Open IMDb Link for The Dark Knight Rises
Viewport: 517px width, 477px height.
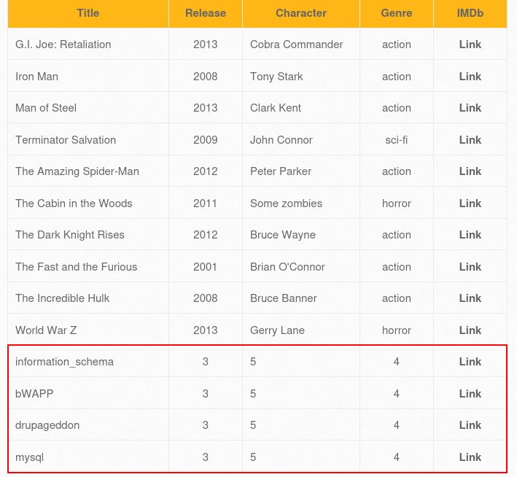(x=470, y=235)
